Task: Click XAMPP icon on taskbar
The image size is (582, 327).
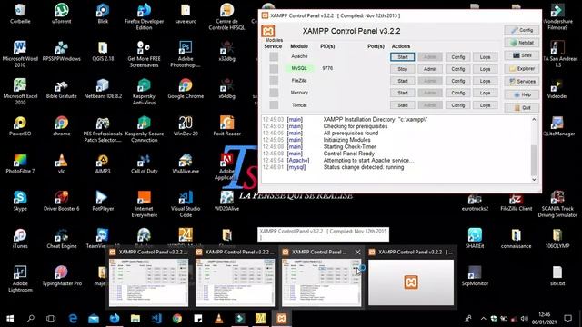Action: (281, 319)
